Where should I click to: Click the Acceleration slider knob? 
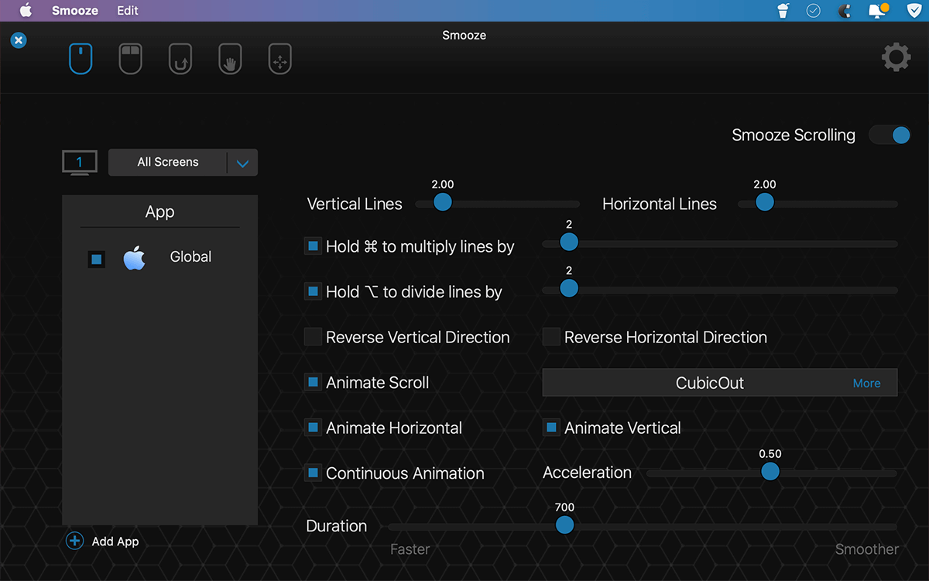point(770,472)
